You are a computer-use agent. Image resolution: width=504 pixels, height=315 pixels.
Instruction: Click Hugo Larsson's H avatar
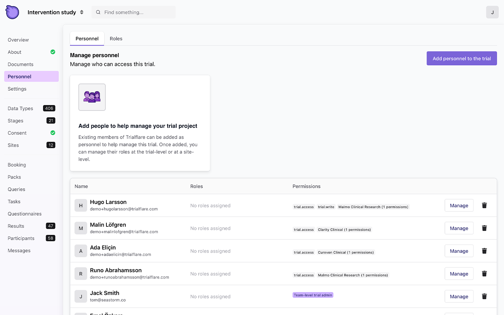click(81, 205)
